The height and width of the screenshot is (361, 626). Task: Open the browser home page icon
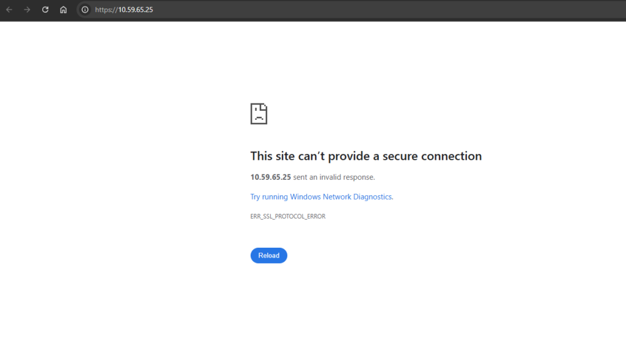click(63, 10)
